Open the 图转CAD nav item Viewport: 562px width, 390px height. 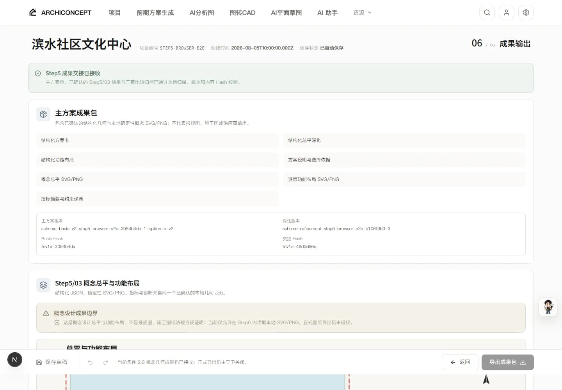point(242,12)
